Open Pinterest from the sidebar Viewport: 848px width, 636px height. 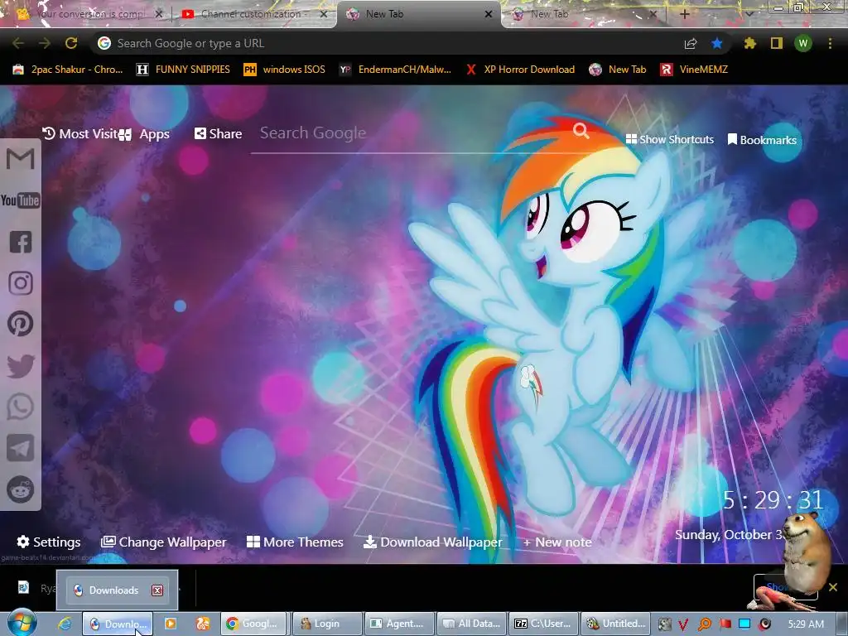click(x=21, y=324)
